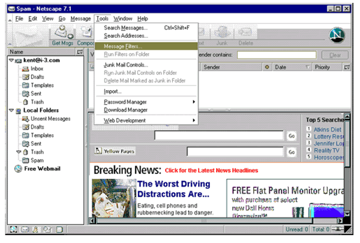Click the Netscape logo throbber icon
Image resolution: width=360 pixels, height=243 pixels.
[x=337, y=35]
